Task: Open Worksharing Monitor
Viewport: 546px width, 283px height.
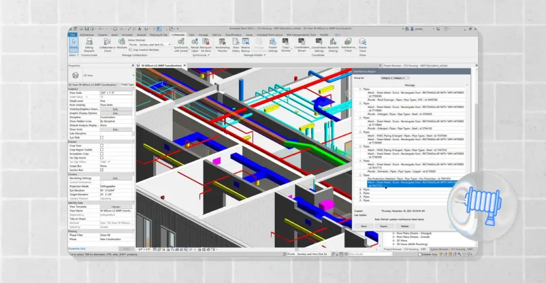Action: coord(222,45)
